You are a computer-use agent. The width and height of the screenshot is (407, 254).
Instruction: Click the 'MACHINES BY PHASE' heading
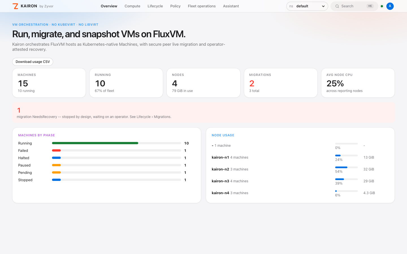pyautogui.click(x=36, y=135)
